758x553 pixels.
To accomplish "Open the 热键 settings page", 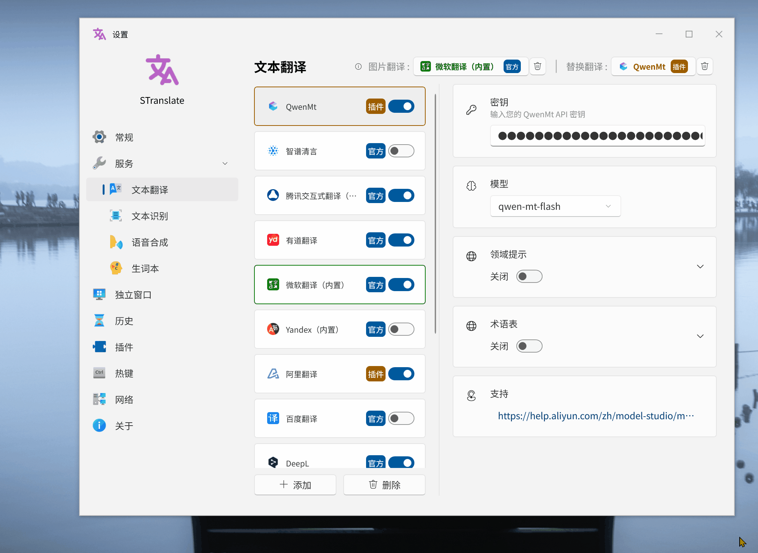I will (124, 374).
